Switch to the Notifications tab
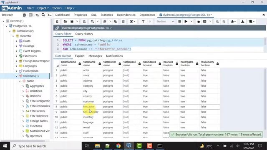This screenshot has width=267, height=150. pyautogui.click(x=114, y=56)
